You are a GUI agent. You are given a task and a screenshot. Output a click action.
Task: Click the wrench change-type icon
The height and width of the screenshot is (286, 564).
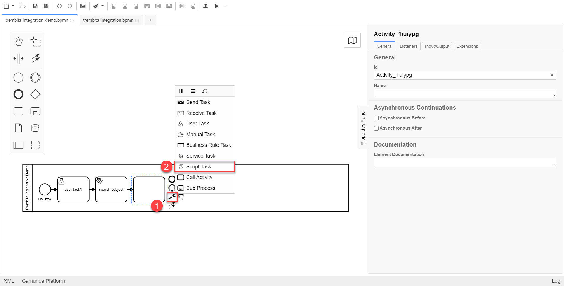[172, 197]
